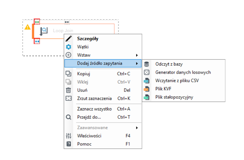Open Pomoc from the menu
This screenshot has width=244, height=160.
tap(103, 144)
